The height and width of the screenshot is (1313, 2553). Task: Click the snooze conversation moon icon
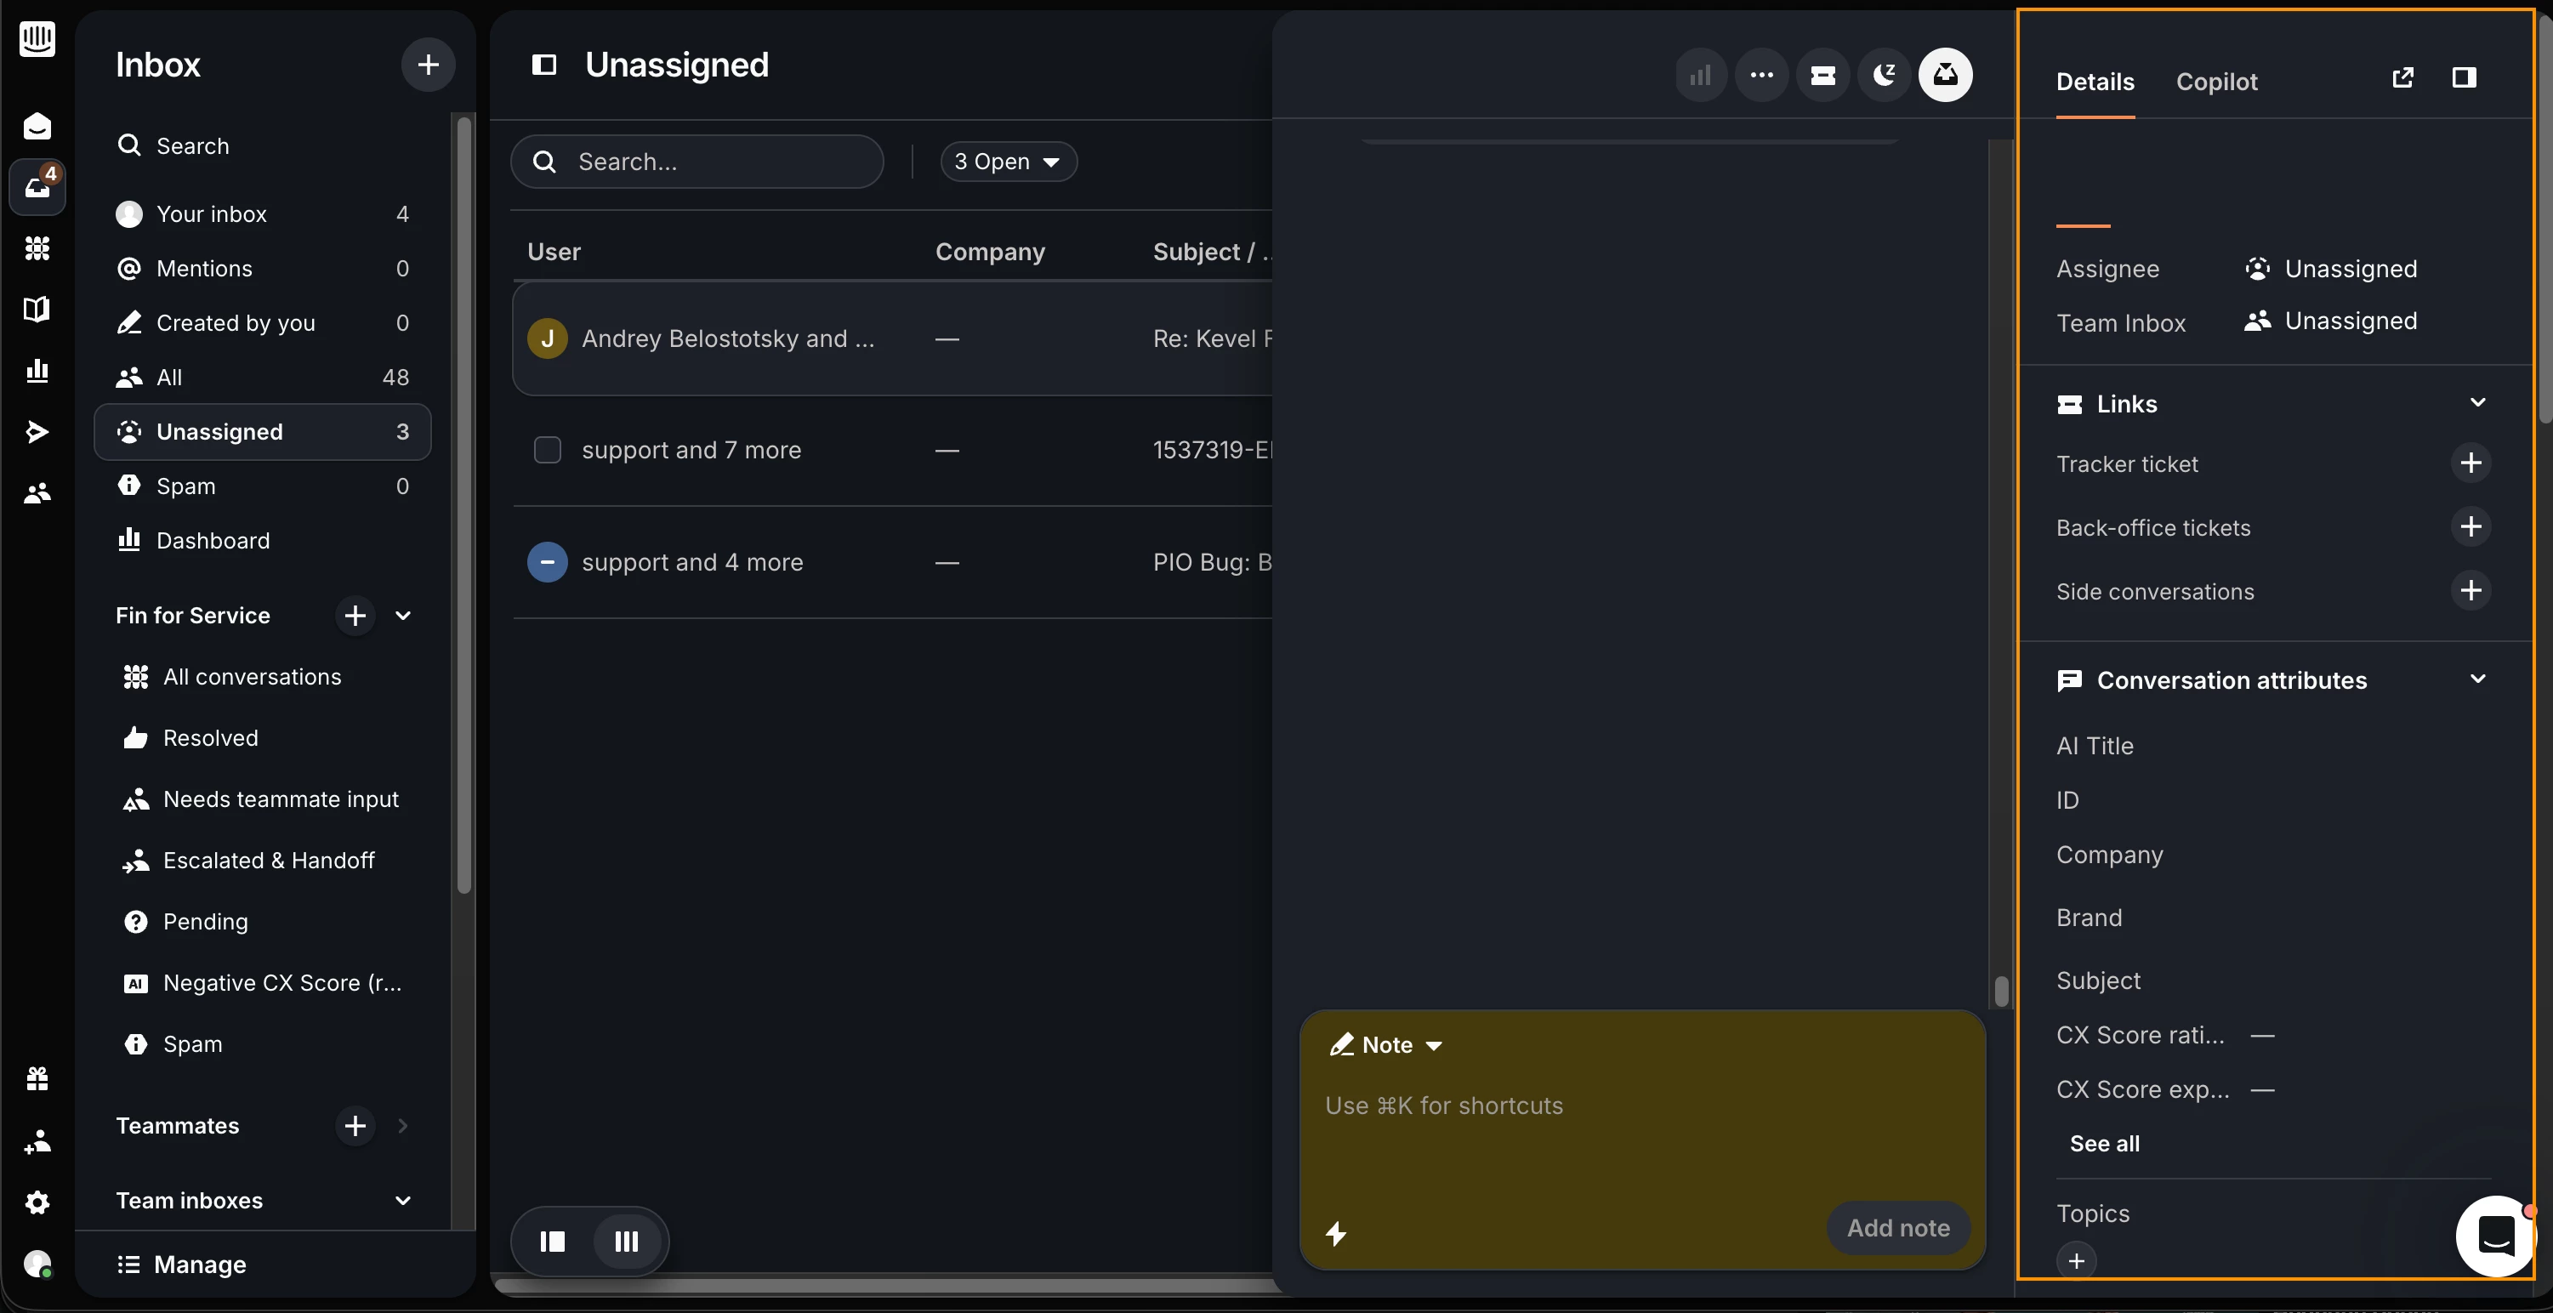[x=1884, y=76]
